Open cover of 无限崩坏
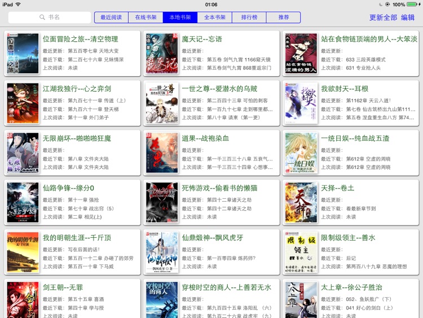423x318 pixels. [23, 153]
